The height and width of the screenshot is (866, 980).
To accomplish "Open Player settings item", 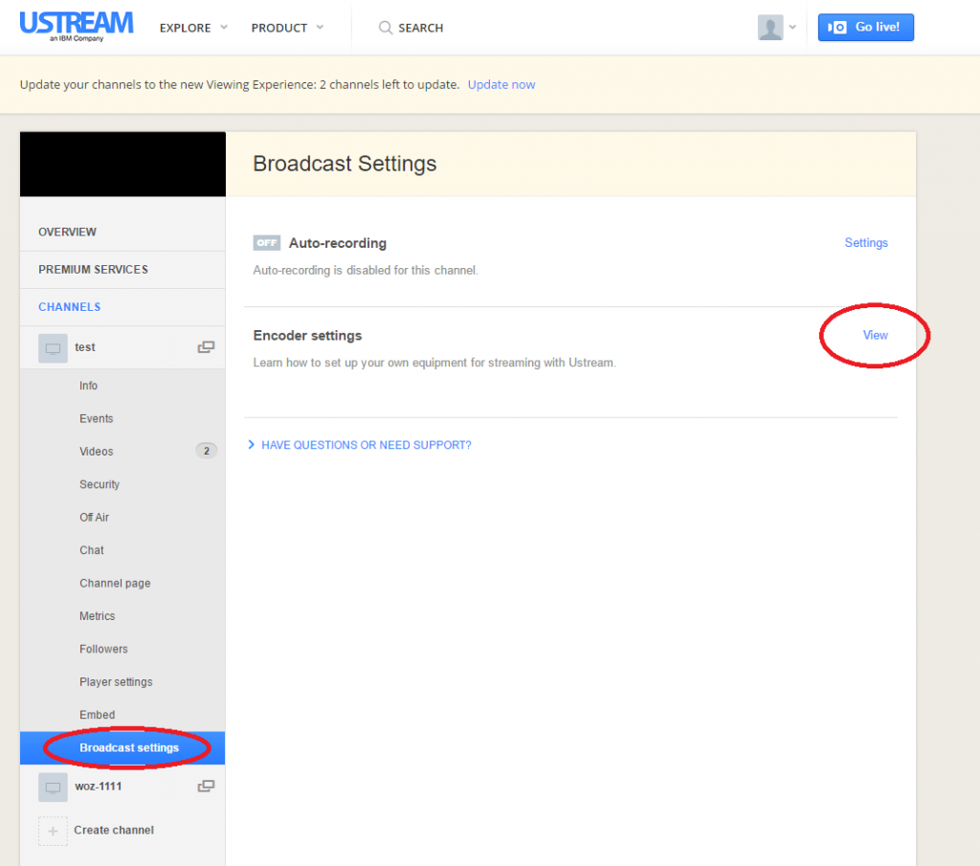I will point(116,681).
